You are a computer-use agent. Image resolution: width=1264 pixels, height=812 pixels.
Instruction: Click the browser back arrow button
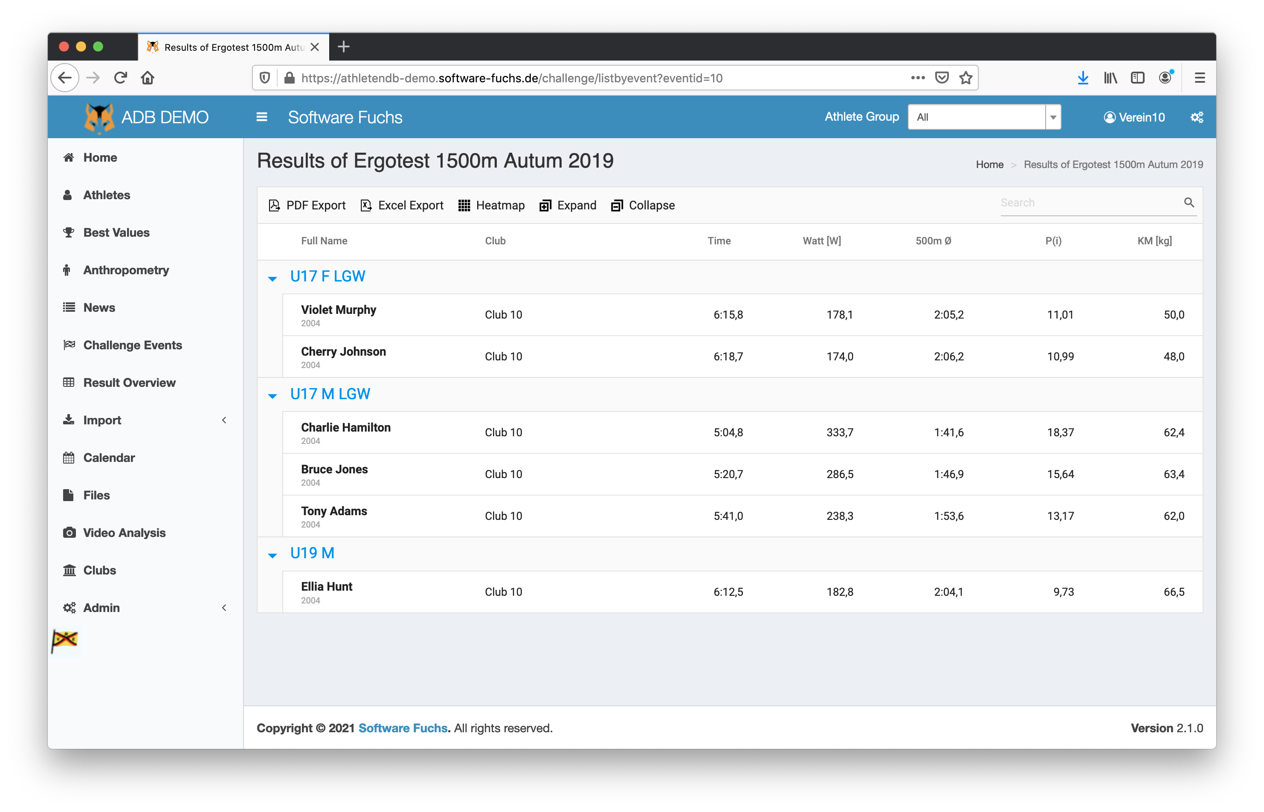tap(65, 78)
